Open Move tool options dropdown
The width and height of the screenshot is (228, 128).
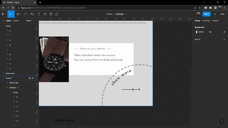tap(13, 14)
